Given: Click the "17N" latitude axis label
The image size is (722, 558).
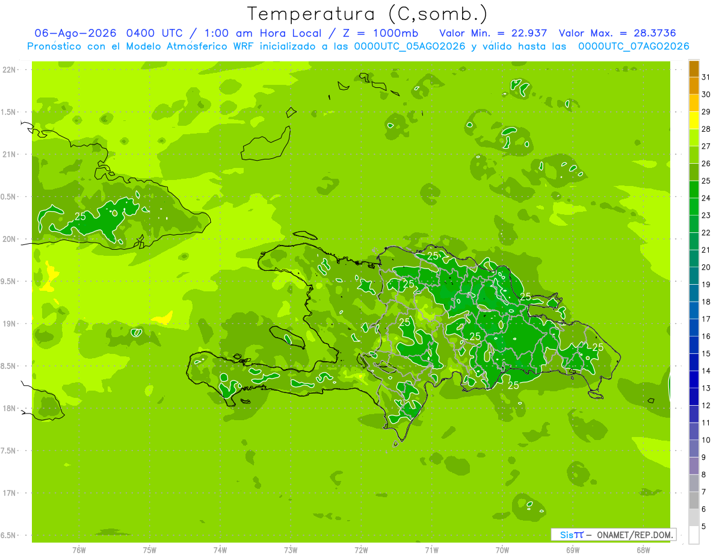Looking at the screenshot, I should click(10, 494).
